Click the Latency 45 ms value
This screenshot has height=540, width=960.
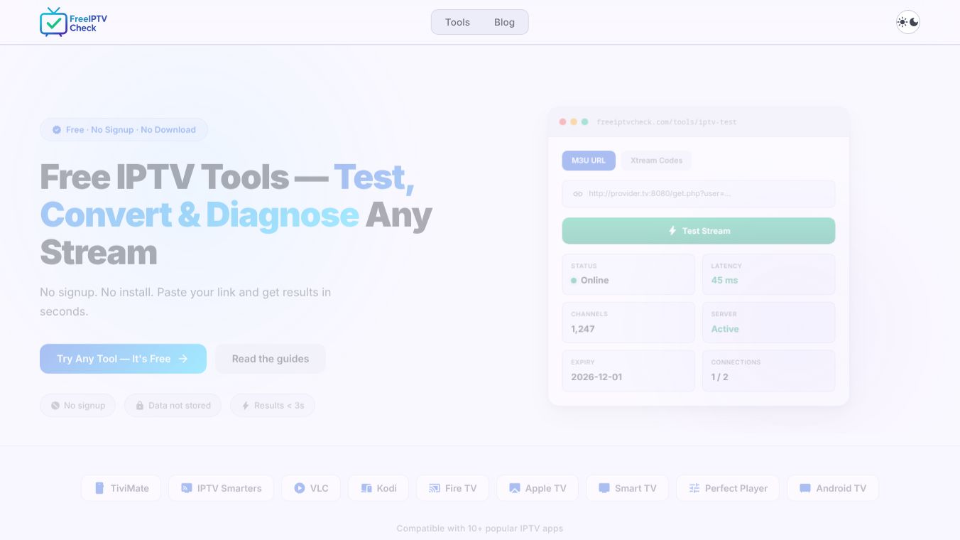tap(724, 280)
